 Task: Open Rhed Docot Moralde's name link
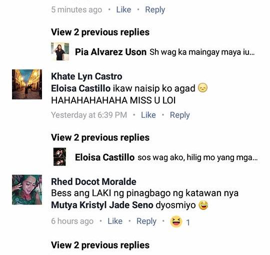tap(93, 182)
